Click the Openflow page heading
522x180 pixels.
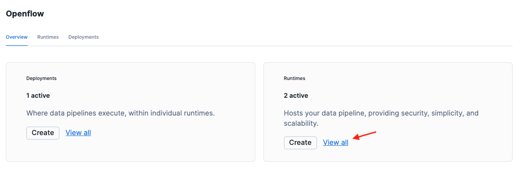pos(25,14)
